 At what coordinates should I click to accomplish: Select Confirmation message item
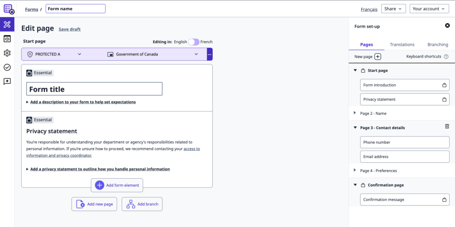tap(405, 200)
